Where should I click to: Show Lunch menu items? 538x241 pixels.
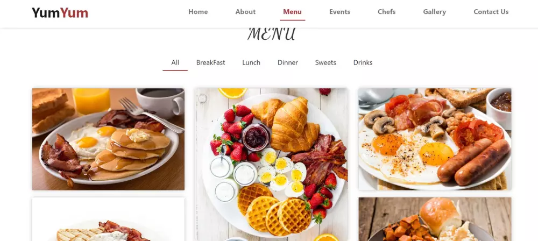[x=251, y=62]
